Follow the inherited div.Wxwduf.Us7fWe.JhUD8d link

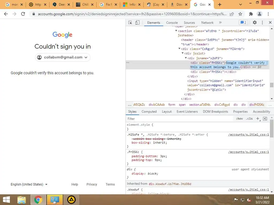tap(170, 184)
